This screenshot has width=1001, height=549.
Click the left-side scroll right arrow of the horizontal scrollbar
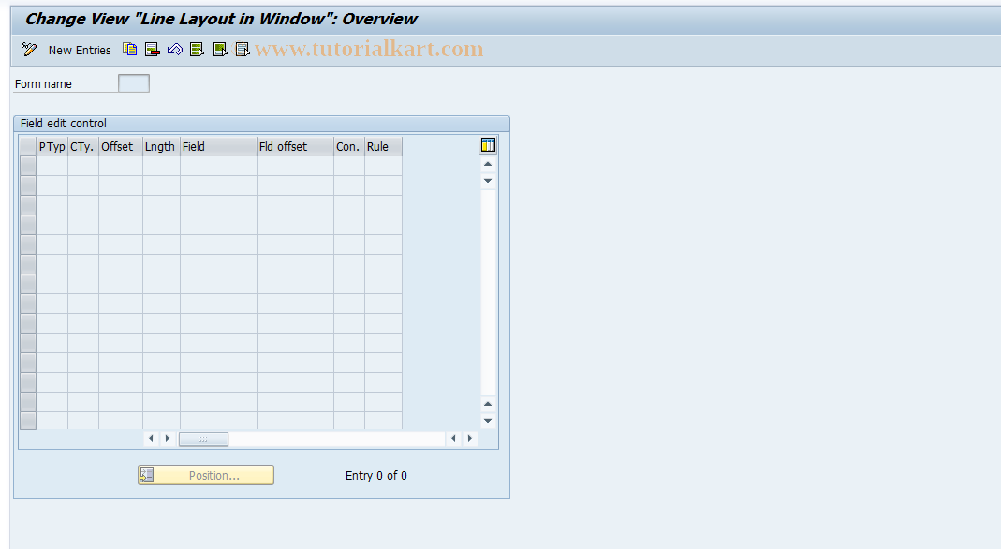click(x=168, y=438)
